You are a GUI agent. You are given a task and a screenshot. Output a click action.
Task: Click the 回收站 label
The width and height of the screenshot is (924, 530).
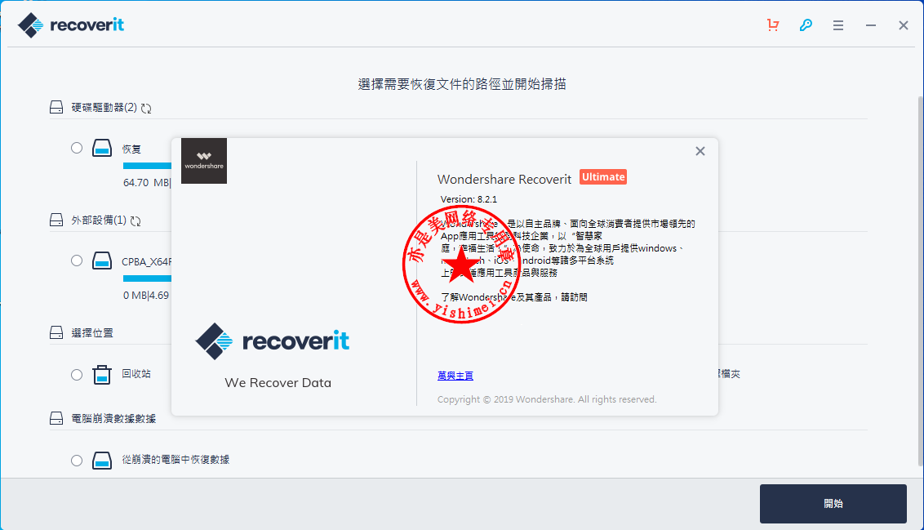pyautogui.click(x=136, y=374)
